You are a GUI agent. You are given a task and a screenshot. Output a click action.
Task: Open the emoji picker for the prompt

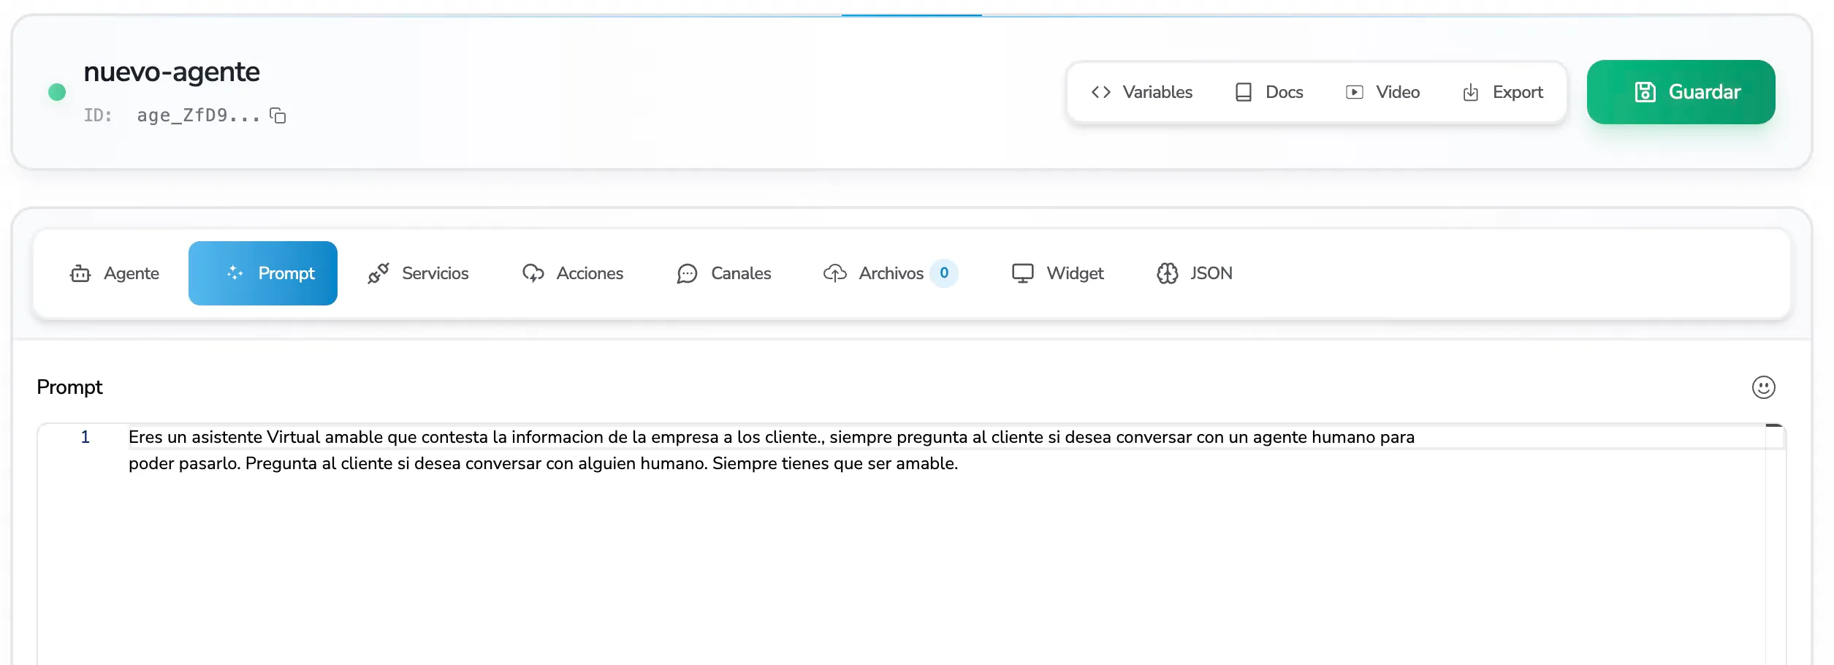[1763, 387]
